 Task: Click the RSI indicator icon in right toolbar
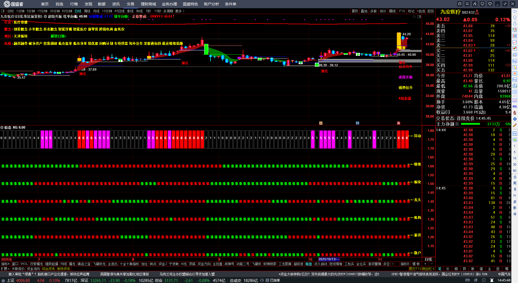515,106
